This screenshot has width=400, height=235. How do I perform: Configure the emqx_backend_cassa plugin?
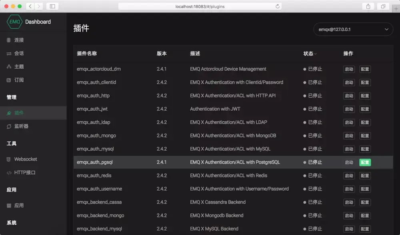click(365, 202)
